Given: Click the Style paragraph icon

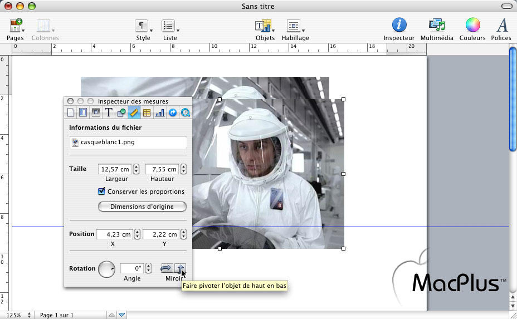Looking at the screenshot, I should pos(141,26).
